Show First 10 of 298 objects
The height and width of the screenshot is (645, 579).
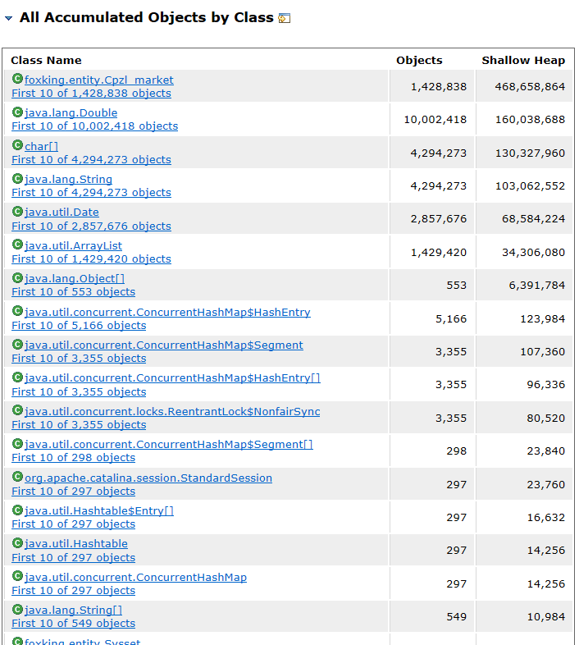[73, 458]
